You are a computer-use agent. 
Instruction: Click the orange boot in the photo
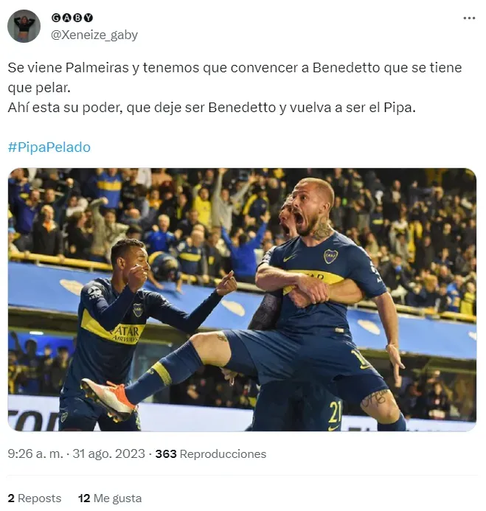pyautogui.click(x=109, y=399)
